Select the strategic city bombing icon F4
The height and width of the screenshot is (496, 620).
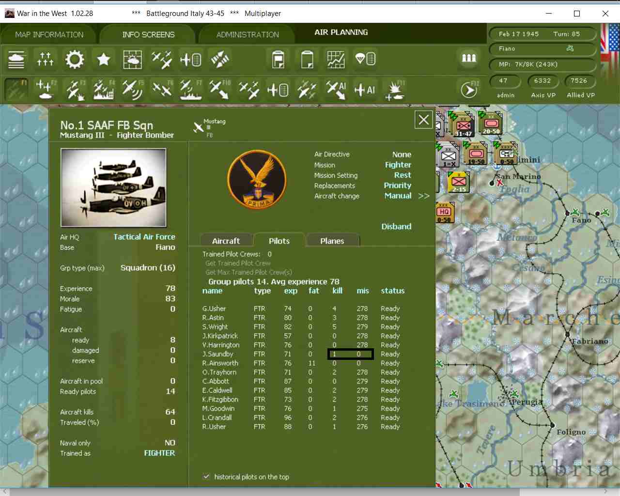[104, 90]
